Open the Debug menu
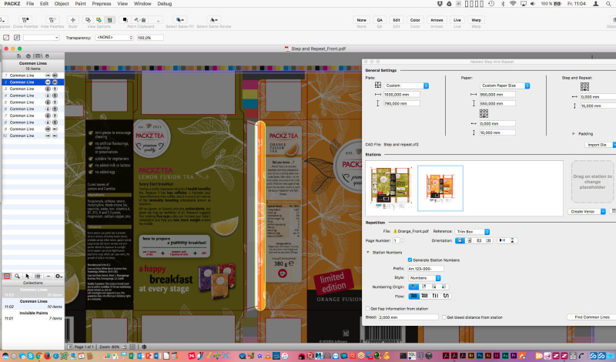 [164, 4]
